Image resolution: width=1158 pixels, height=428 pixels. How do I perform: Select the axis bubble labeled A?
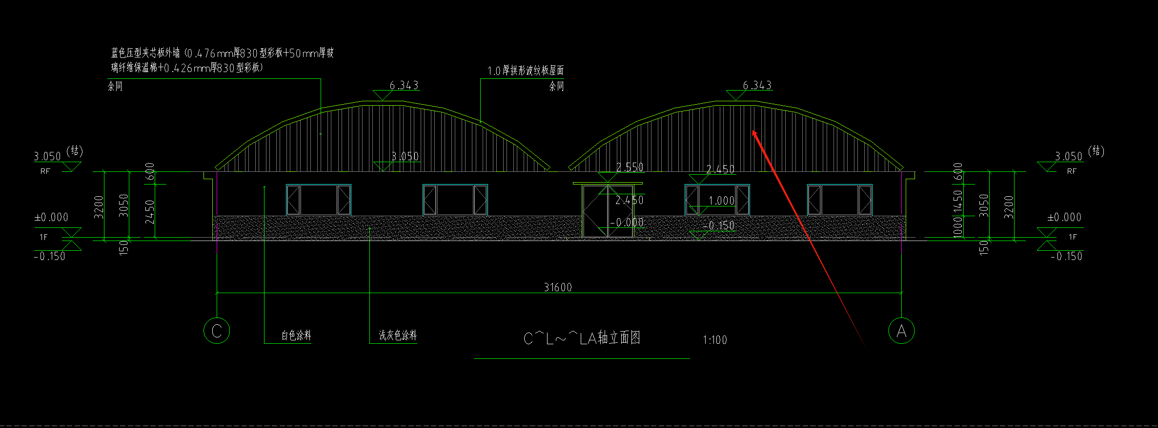coord(901,331)
